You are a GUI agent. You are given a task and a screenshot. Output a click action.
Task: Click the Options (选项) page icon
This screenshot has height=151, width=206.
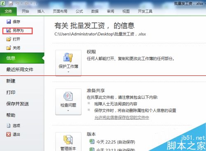[9, 125]
